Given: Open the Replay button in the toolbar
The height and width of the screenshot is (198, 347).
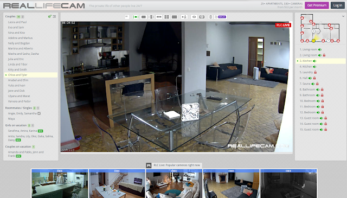Looking at the screenshot, I should 221,17.
